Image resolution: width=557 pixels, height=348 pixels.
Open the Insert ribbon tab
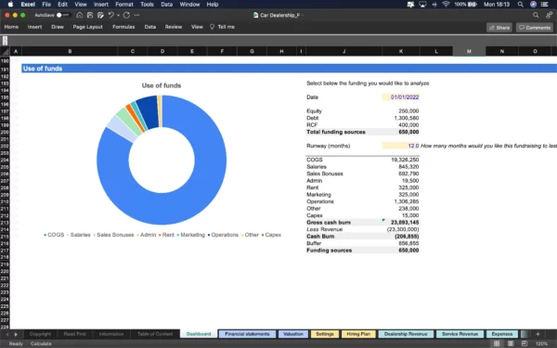(x=35, y=27)
